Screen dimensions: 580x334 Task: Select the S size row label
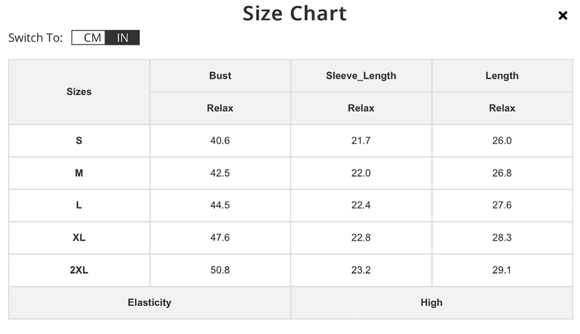pos(79,141)
